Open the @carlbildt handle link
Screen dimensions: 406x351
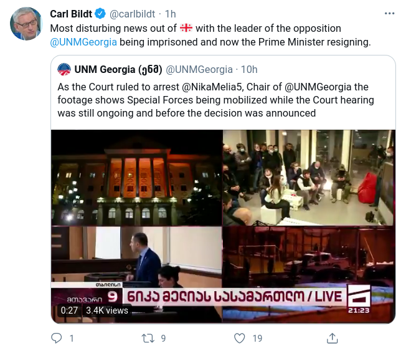[133, 14]
